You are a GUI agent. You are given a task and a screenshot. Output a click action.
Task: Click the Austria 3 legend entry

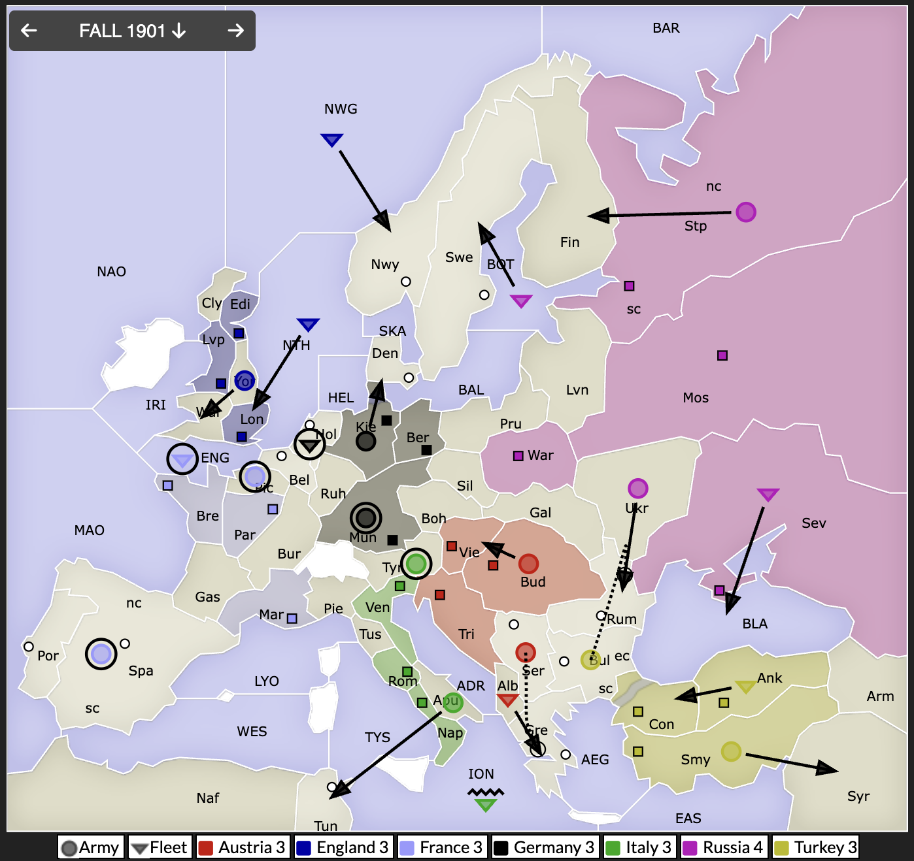[x=243, y=847]
